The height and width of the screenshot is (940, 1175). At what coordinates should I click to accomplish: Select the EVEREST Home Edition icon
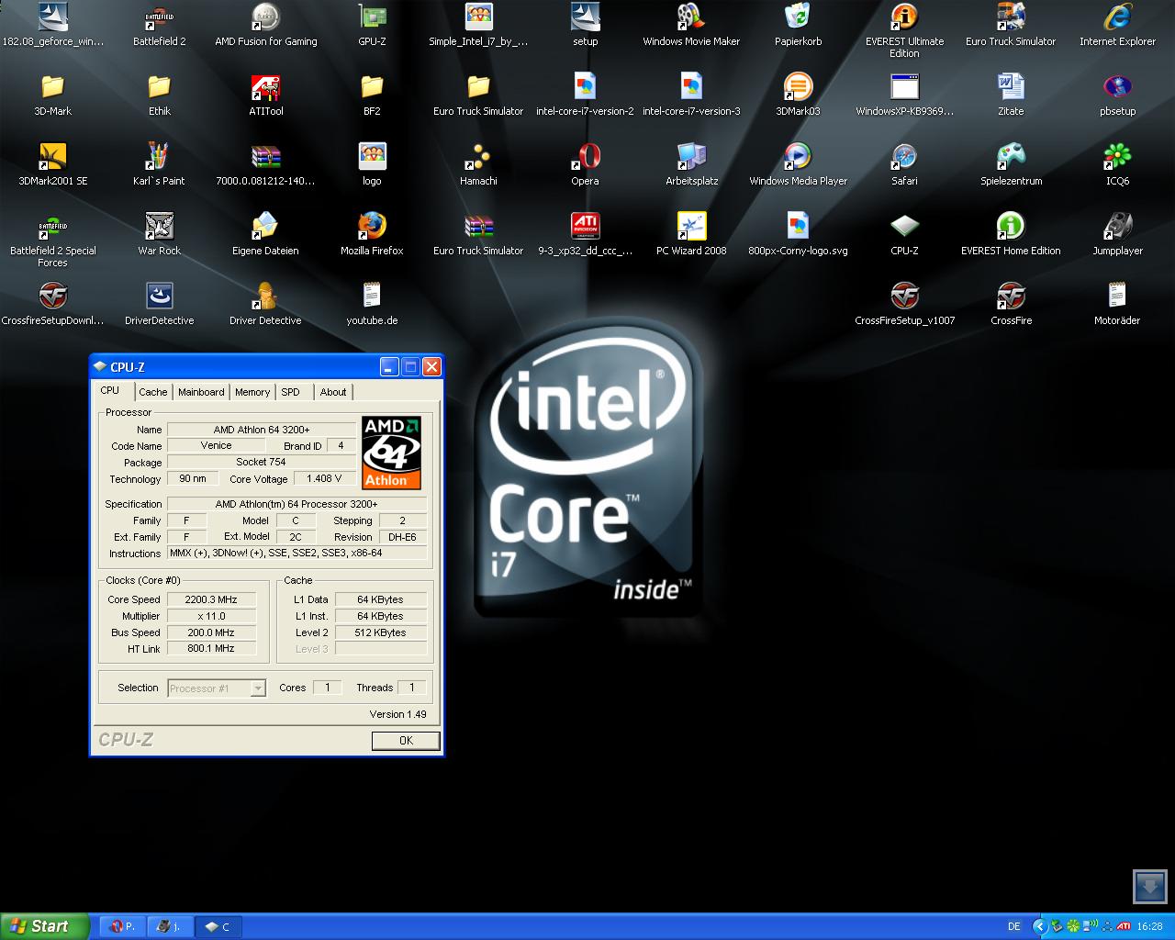point(1011,234)
